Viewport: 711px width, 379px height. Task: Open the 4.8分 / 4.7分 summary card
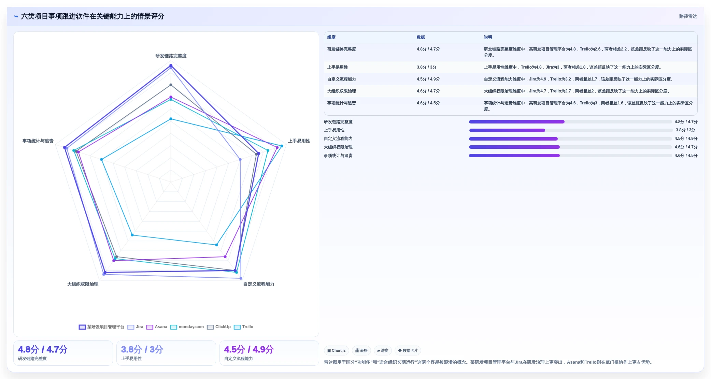(63, 353)
